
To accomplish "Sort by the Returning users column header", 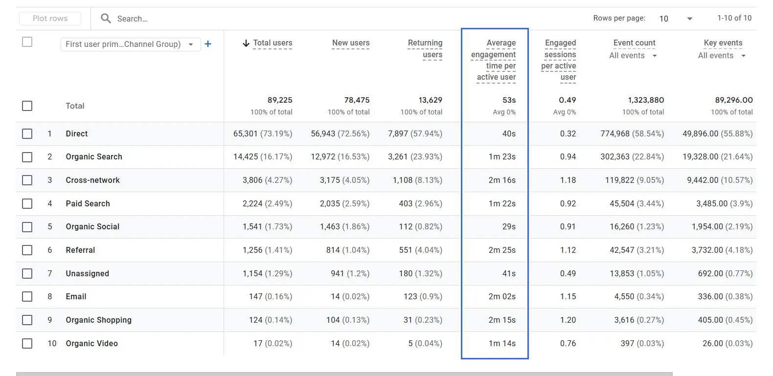I will (425, 48).
